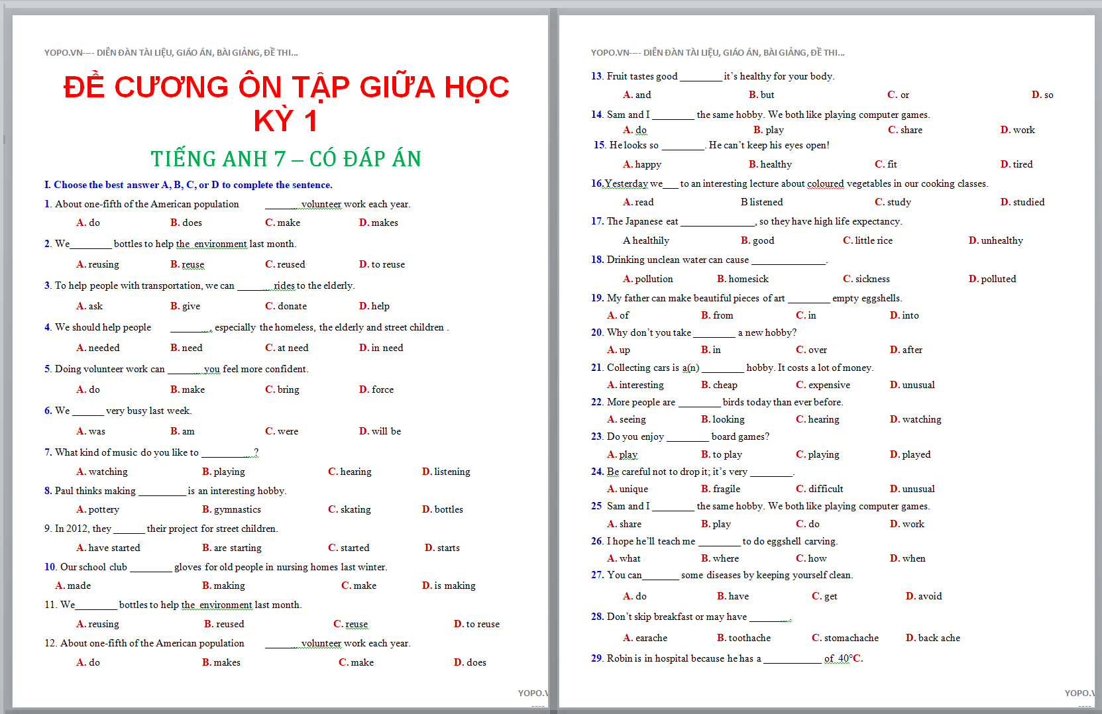The height and width of the screenshot is (714, 1102).
Task: Select answer "D. will be" in question 6
Action: [380, 431]
